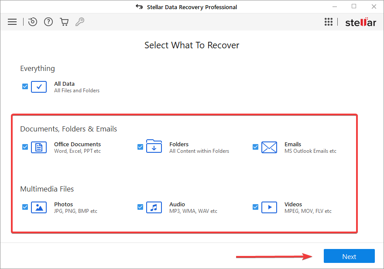
Task: Click the 'Audio' label text
Action: [x=177, y=204]
